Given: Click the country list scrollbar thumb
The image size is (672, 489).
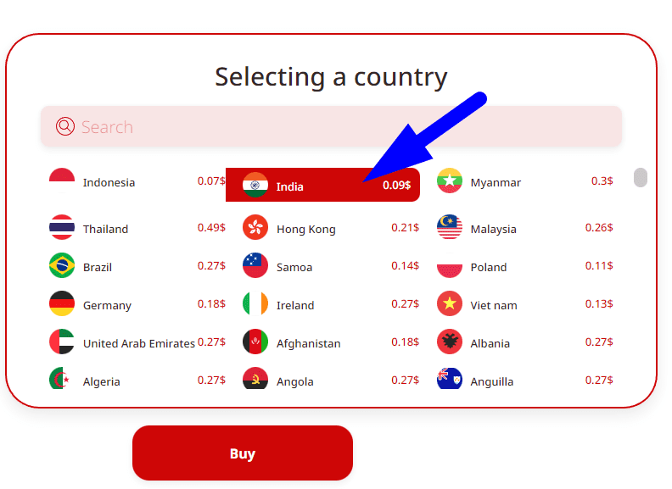Looking at the screenshot, I should [x=641, y=178].
